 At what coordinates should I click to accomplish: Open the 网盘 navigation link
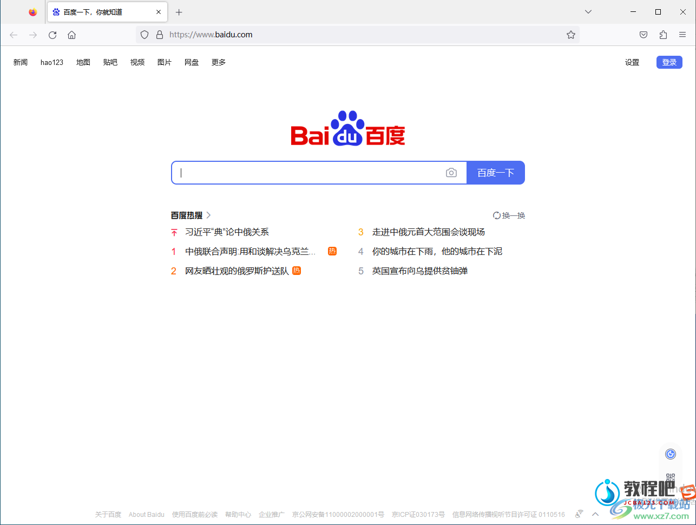(192, 62)
